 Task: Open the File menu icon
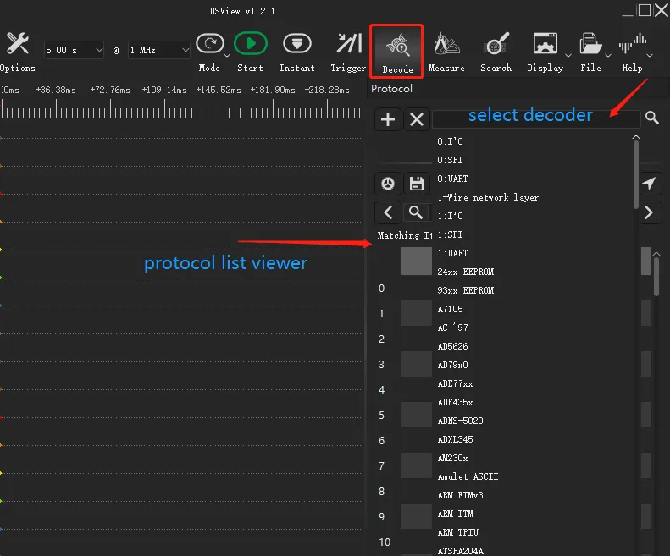click(x=590, y=43)
